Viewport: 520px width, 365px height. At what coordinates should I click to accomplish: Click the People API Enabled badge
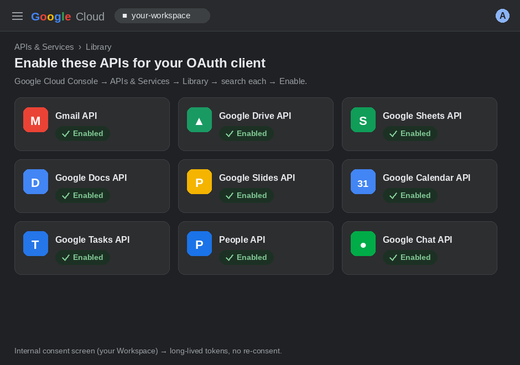[x=246, y=258]
